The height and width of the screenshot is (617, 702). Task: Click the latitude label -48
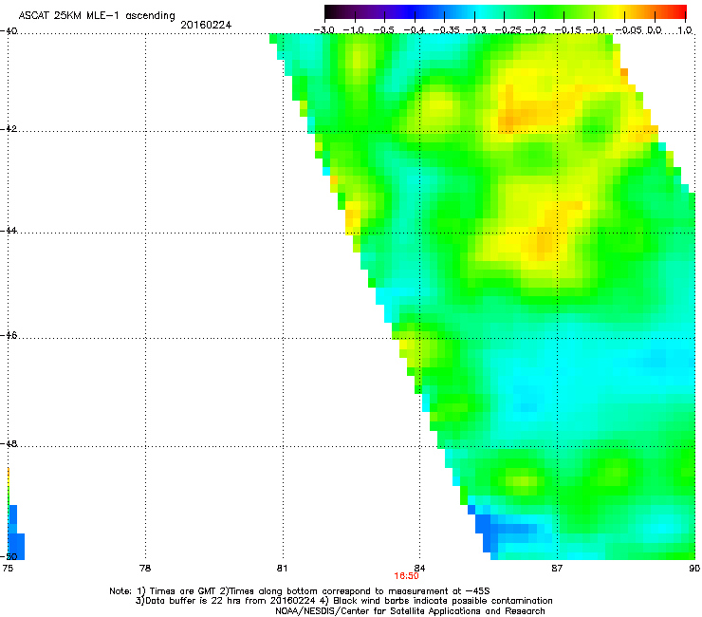coord(9,444)
